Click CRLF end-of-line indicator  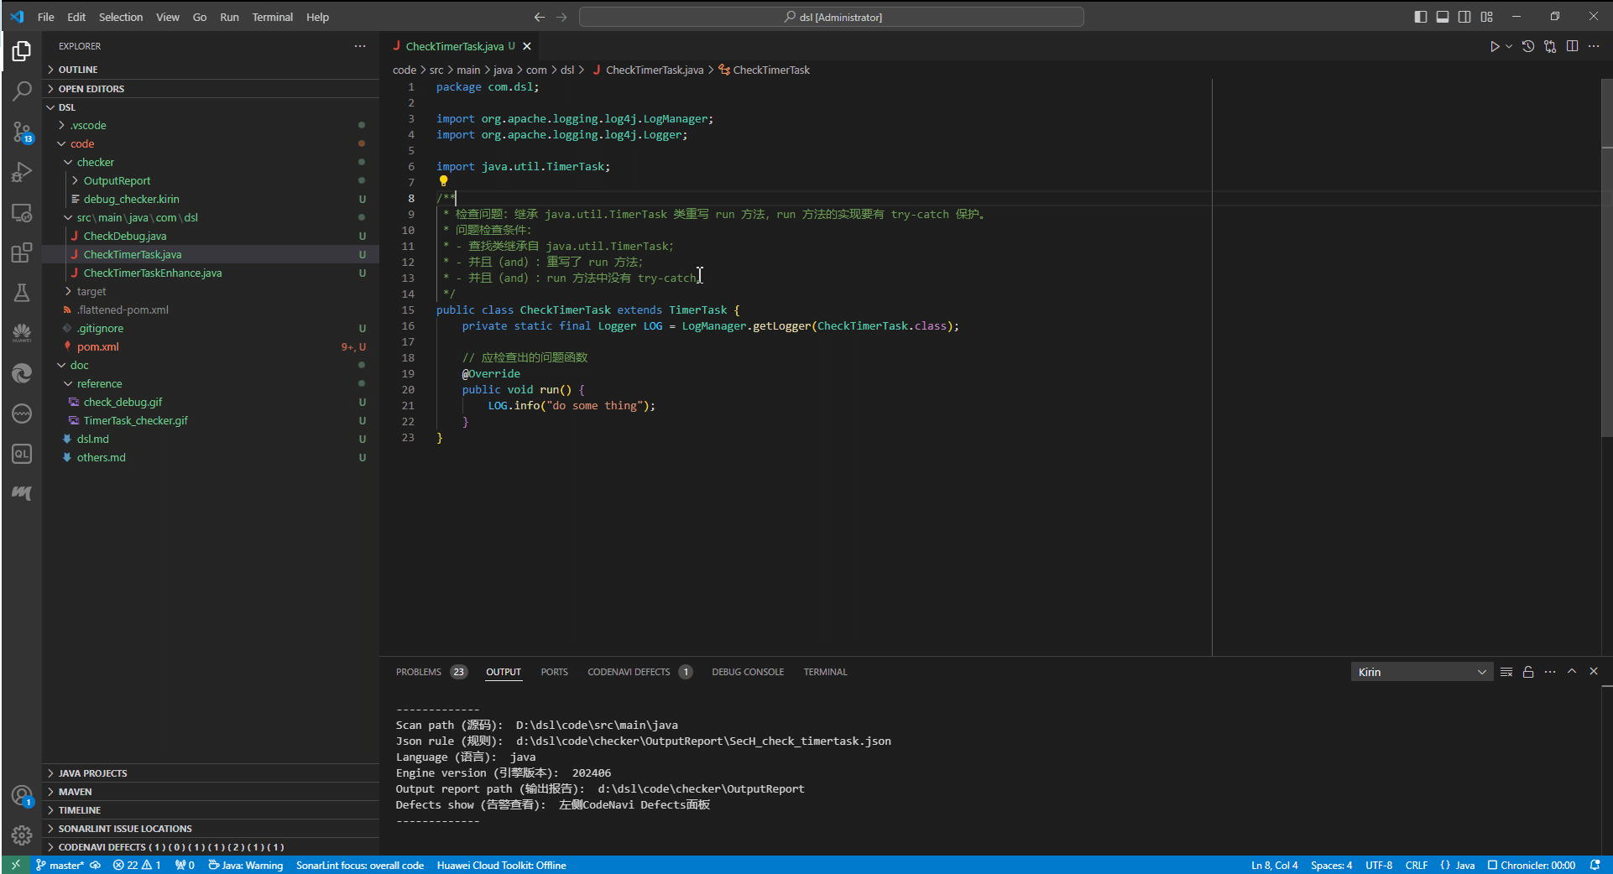pos(1416,866)
